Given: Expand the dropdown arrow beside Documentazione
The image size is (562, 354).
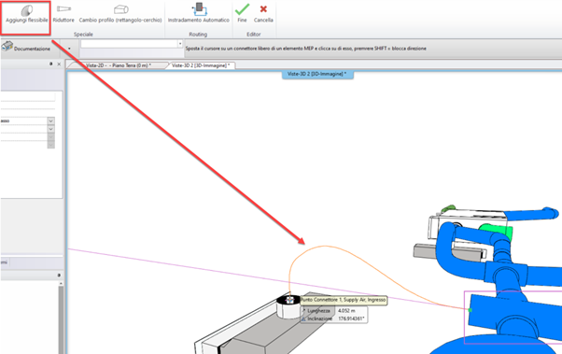Looking at the screenshot, I should 69,49.
